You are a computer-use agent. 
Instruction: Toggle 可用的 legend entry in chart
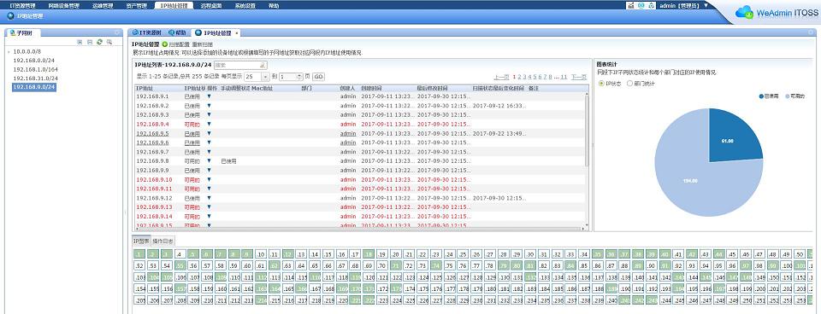[x=794, y=96]
